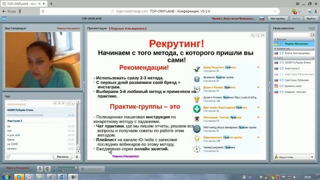Collapse the Модераторы group
This screenshot has width=320, height=180.
coord(294,48)
